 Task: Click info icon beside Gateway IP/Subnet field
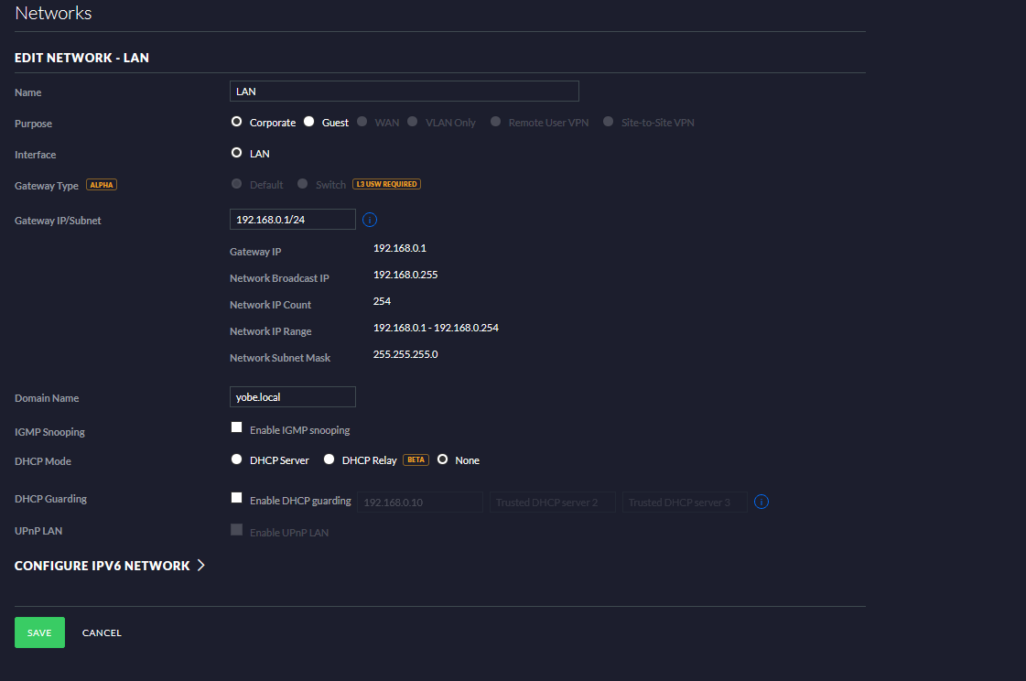coord(370,220)
